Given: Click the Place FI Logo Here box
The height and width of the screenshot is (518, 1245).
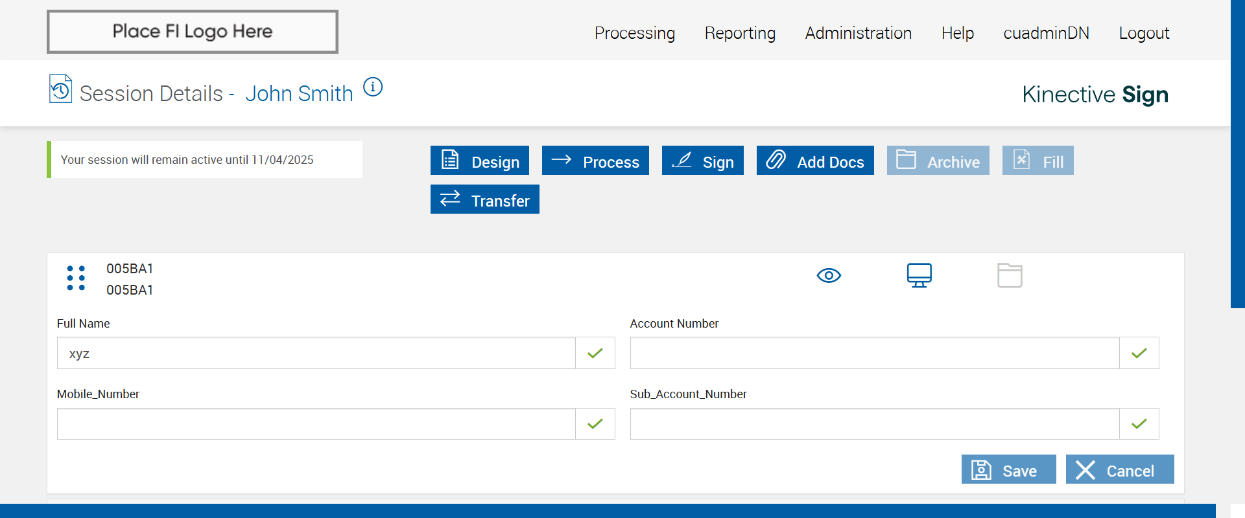Looking at the screenshot, I should pyautogui.click(x=193, y=32).
